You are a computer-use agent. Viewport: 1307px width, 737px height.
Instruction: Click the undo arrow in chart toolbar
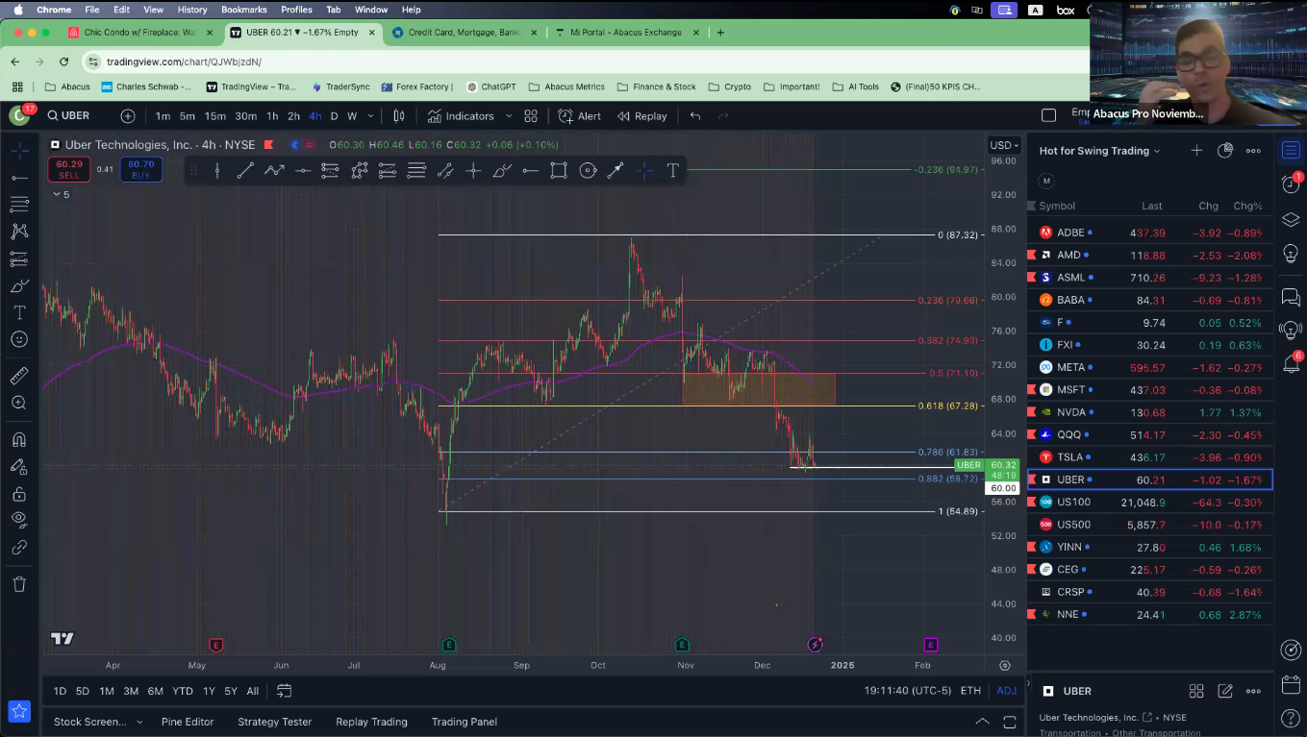pos(695,116)
